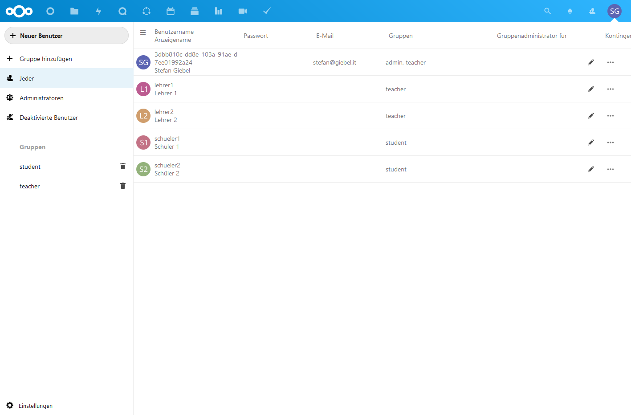The height and width of the screenshot is (415, 631).
Task: Open Einstellungen at sidebar bottom
Action: [67, 406]
